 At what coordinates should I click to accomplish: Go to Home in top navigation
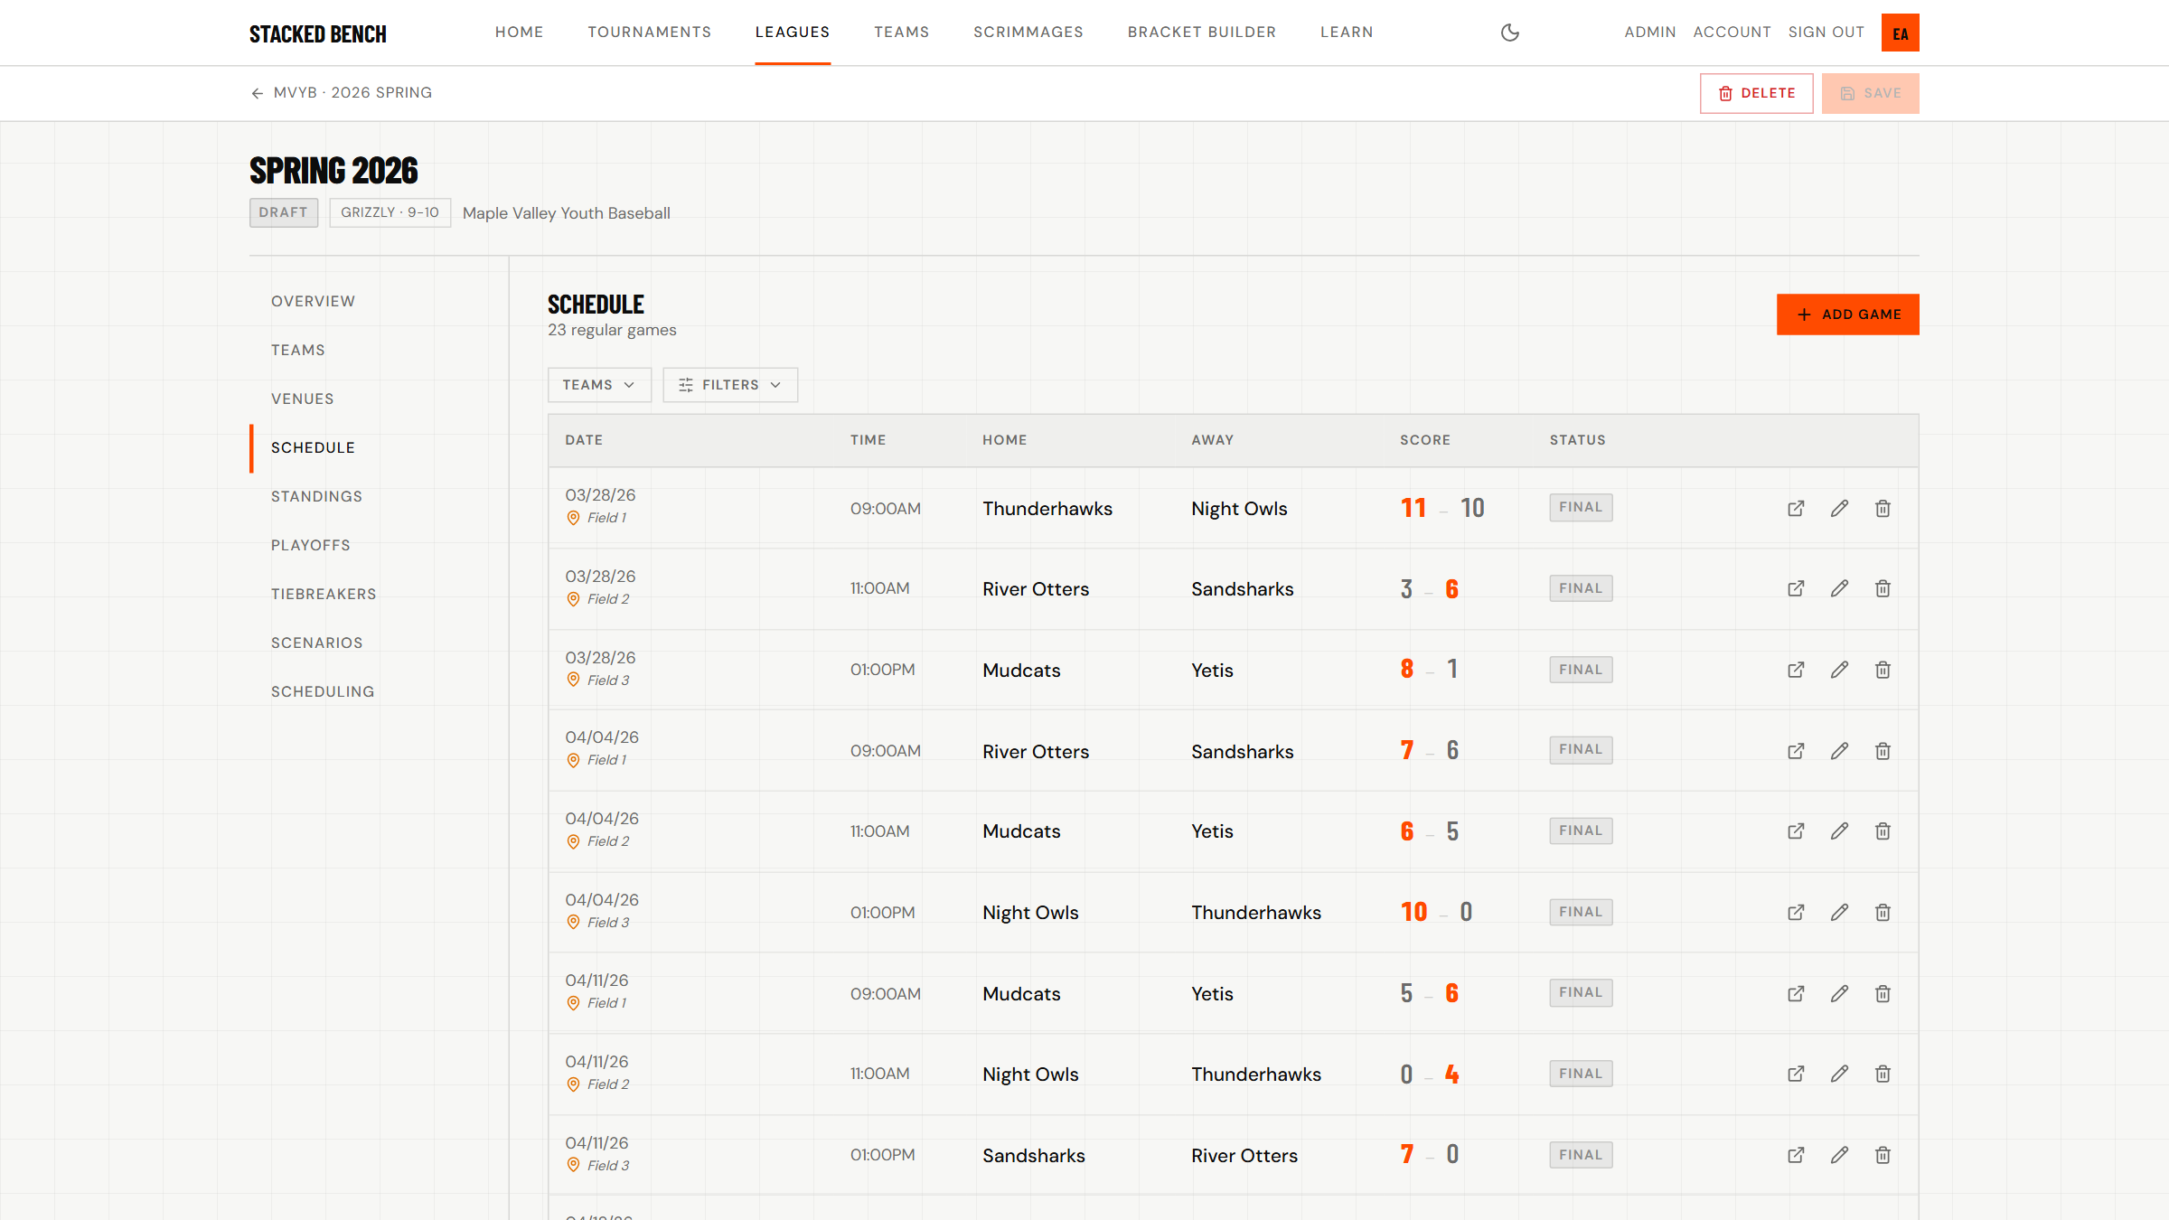(x=519, y=33)
